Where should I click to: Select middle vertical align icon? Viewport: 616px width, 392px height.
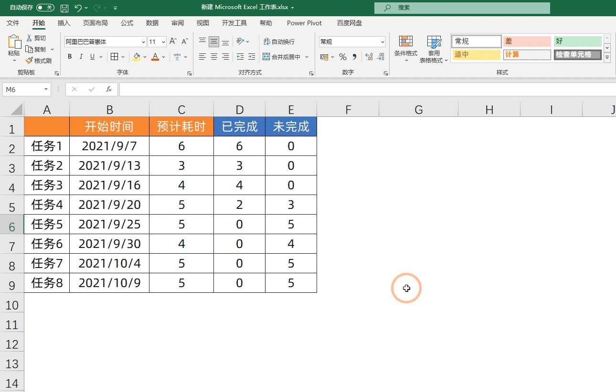[x=214, y=41]
